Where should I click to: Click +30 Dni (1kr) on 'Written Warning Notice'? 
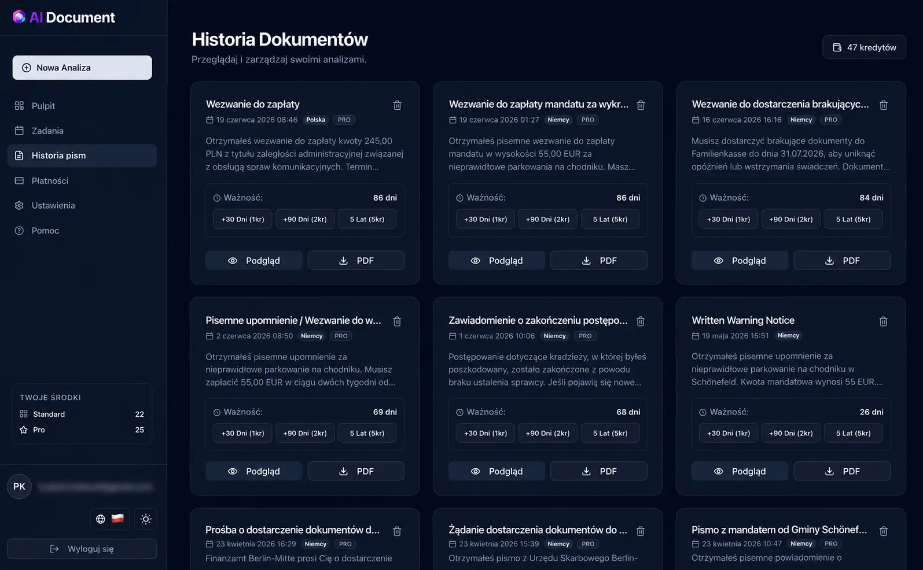[x=729, y=433]
